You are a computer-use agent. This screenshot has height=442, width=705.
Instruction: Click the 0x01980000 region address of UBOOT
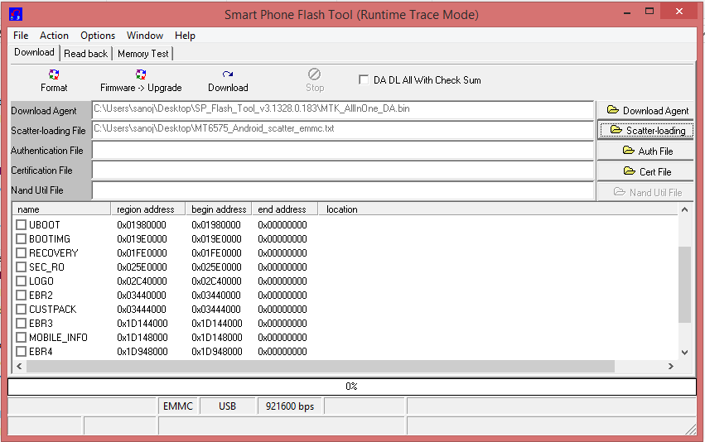click(142, 224)
